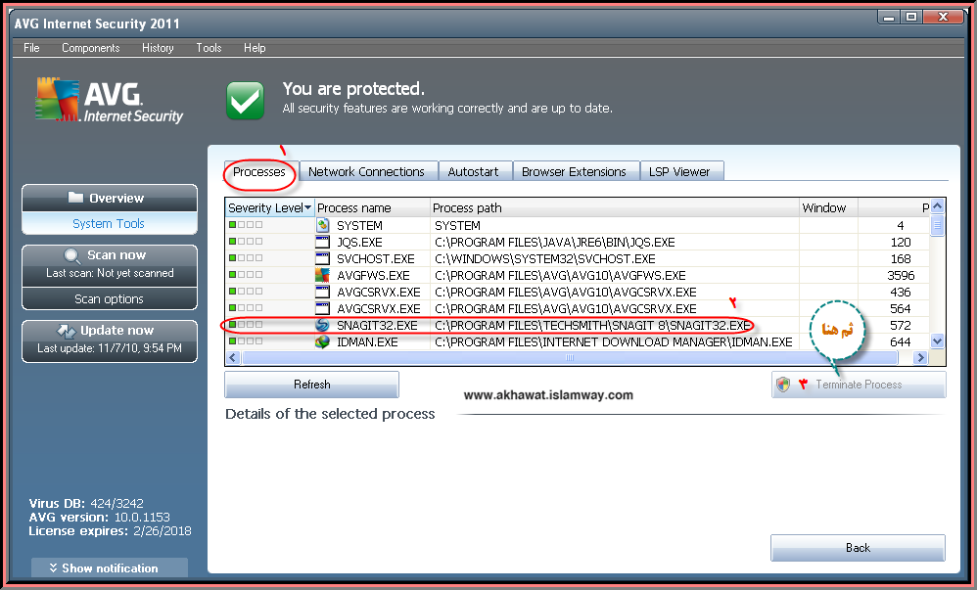Click the IDMAN.EXE Internet Download Manager path
The width and height of the screenshot is (977, 590).
613,342
